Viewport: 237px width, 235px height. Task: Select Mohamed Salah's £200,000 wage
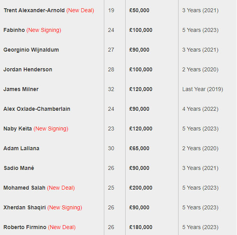click(141, 188)
